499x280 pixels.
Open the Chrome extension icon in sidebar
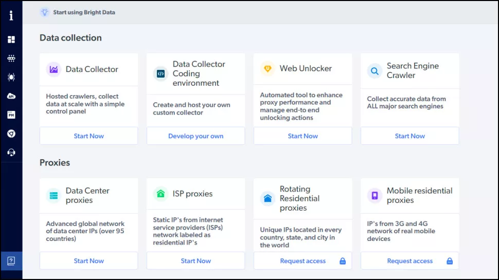[11, 134]
